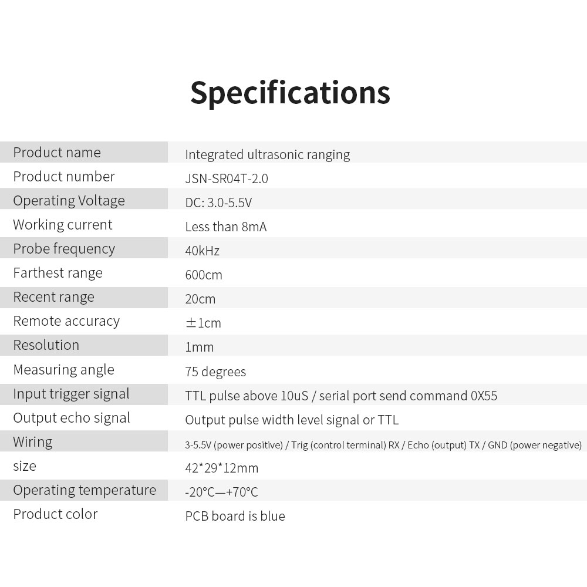Click the Working current label

63,225
